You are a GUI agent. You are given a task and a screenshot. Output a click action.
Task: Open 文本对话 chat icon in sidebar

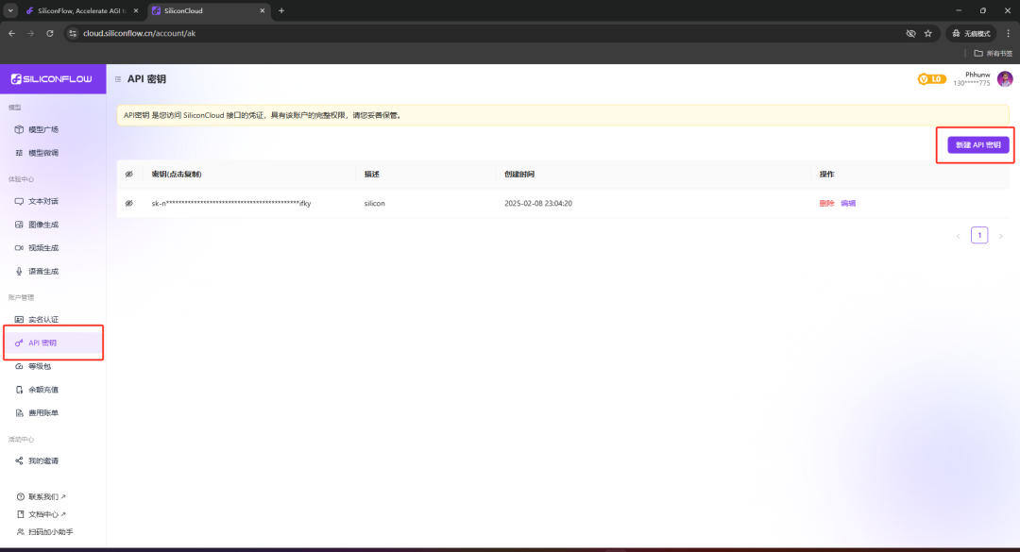(19, 202)
